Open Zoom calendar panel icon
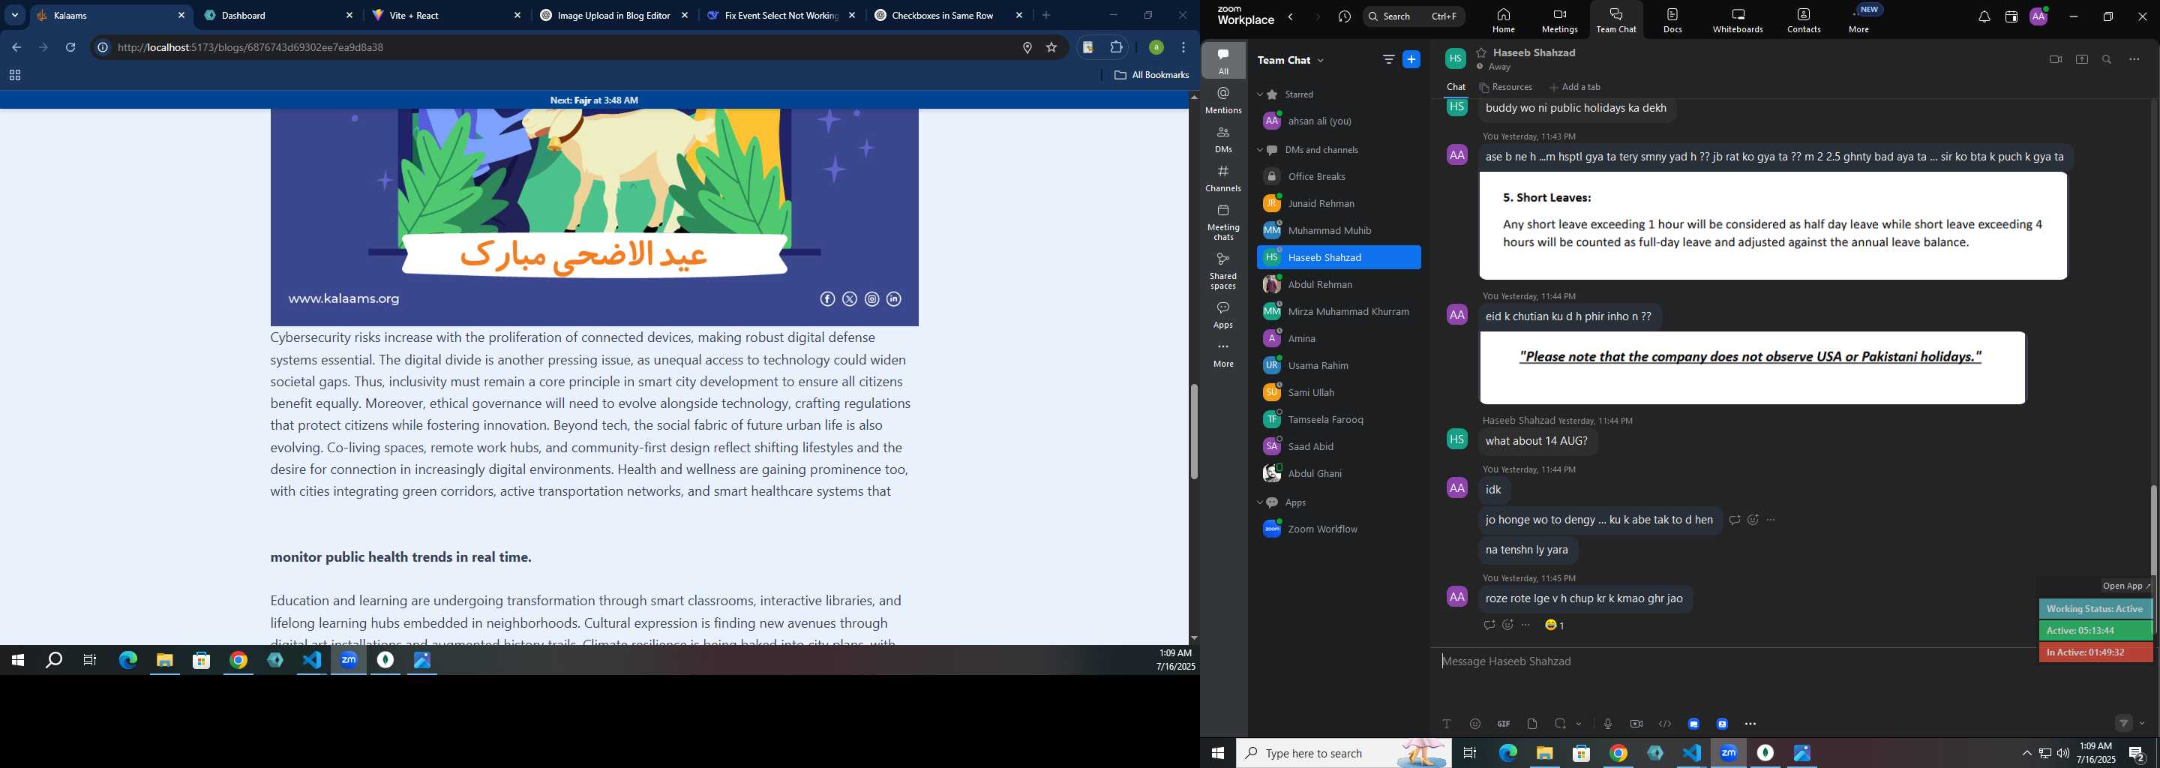This screenshot has width=2160, height=768. [2011, 16]
